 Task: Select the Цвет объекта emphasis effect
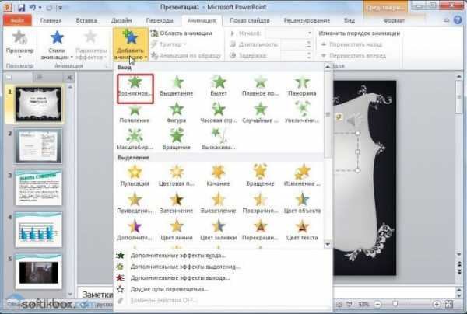[302, 204]
